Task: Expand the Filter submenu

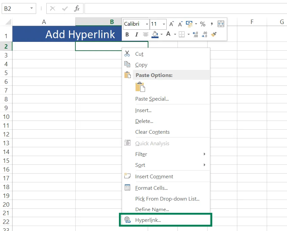Action: coord(205,154)
